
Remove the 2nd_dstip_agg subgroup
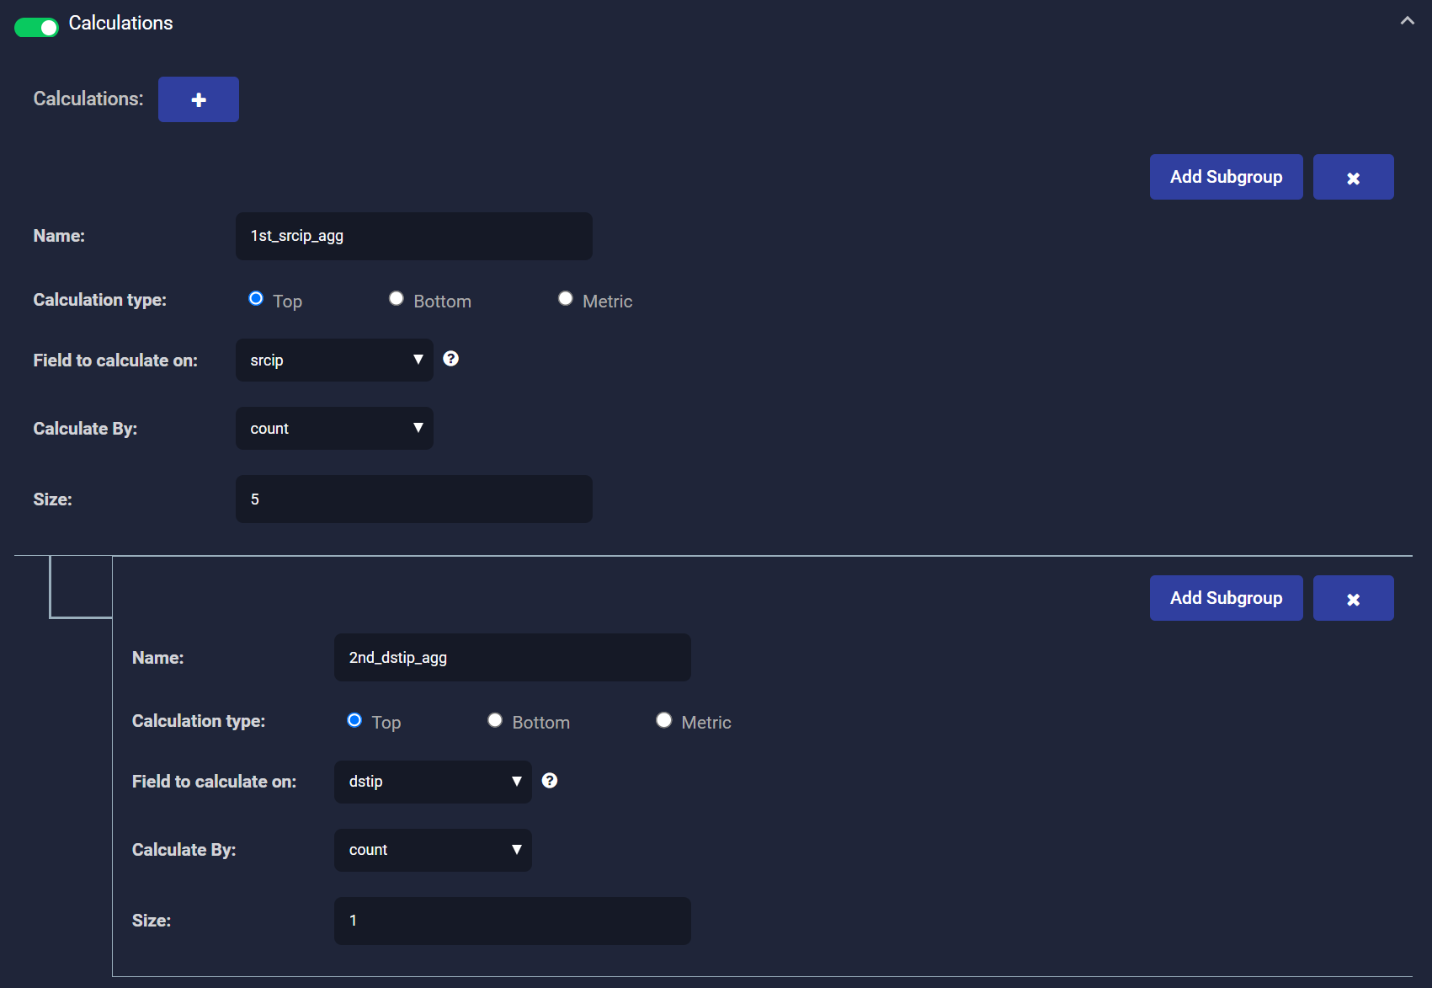[x=1352, y=598]
